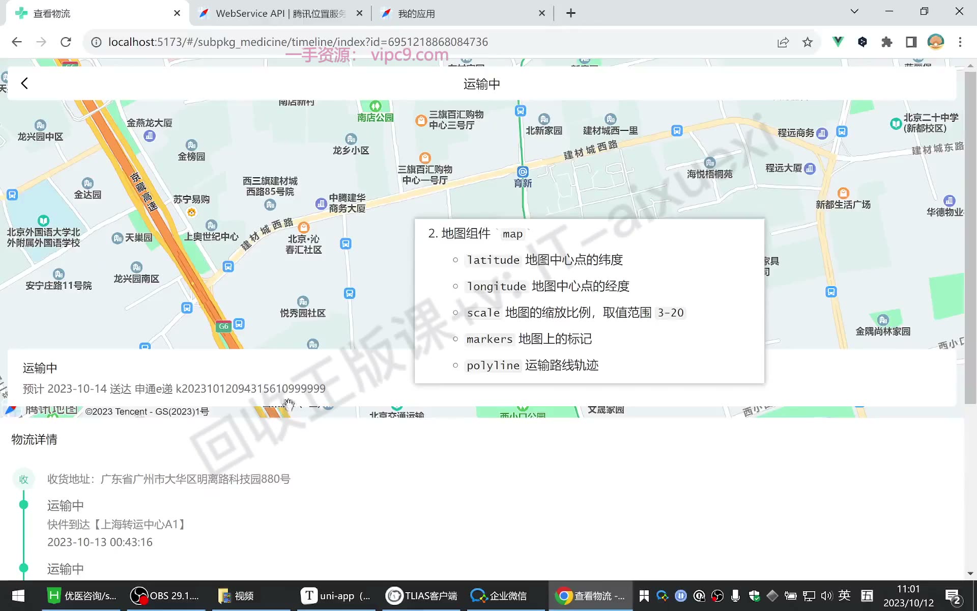The width and height of the screenshot is (977, 611).
Task: Click the browser forward arrow
Action: pos(41,42)
